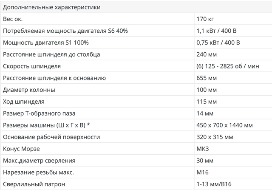The height and width of the screenshot is (190, 272).
Task: Select the "170 кг" weight value
Action: click(x=206, y=19)
